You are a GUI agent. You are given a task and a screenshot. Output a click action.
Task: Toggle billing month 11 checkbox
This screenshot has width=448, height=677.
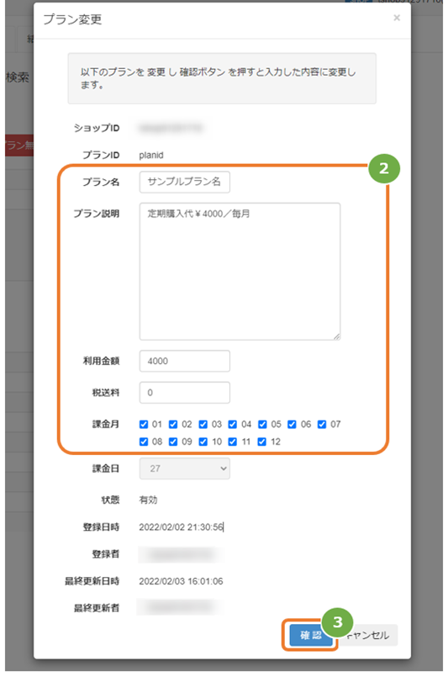pos(232,442)
